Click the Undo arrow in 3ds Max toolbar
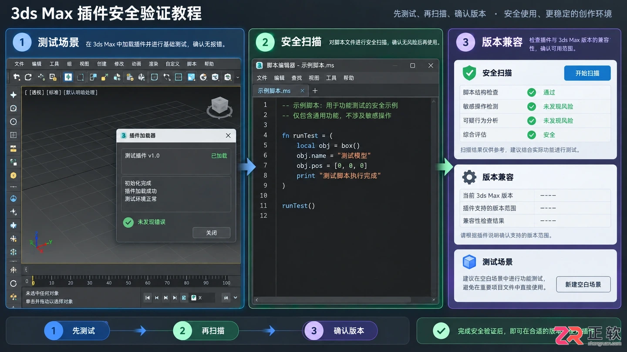This screenshot has height=352, width=627. click(x=17, y=77)
